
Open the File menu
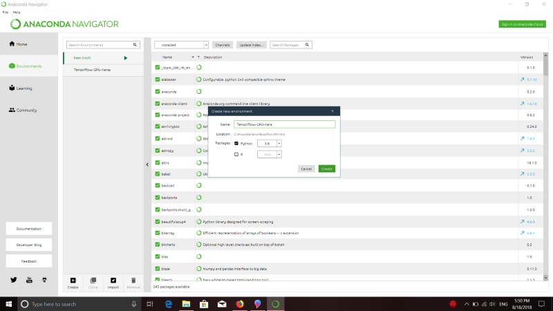6,12
